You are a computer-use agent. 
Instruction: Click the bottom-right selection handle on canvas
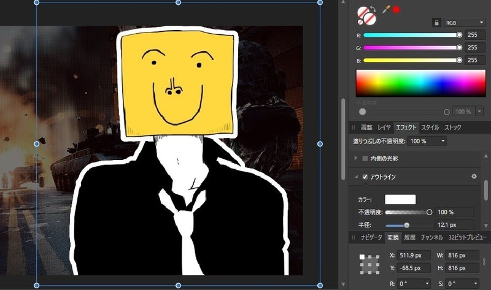(x=320, y=285)
